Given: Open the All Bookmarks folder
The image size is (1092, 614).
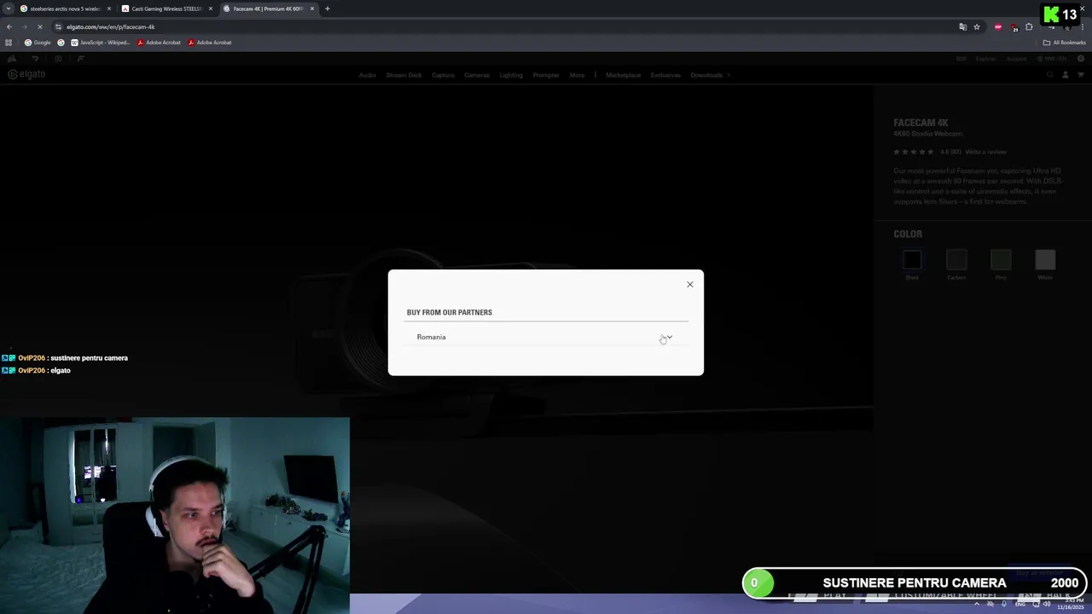Looking at the screenshot, I should (1064, 42).
